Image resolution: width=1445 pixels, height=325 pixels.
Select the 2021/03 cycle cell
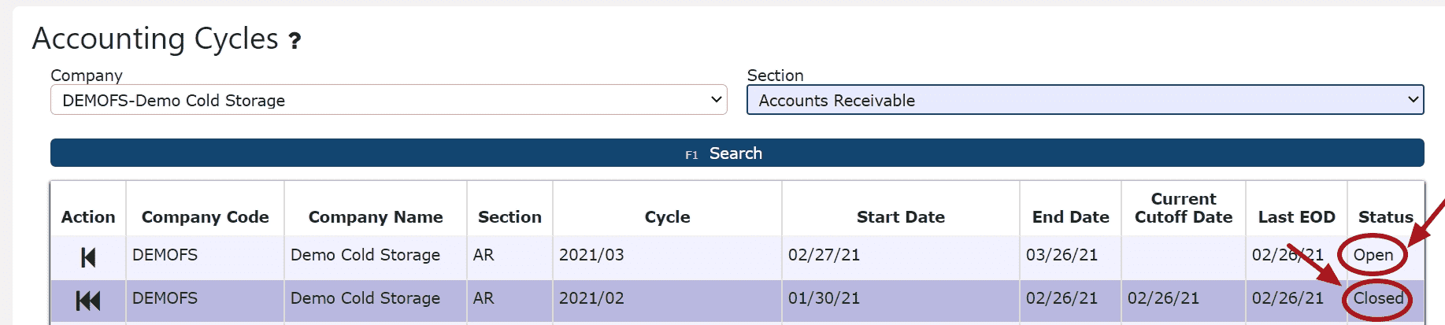click(667, 255)
